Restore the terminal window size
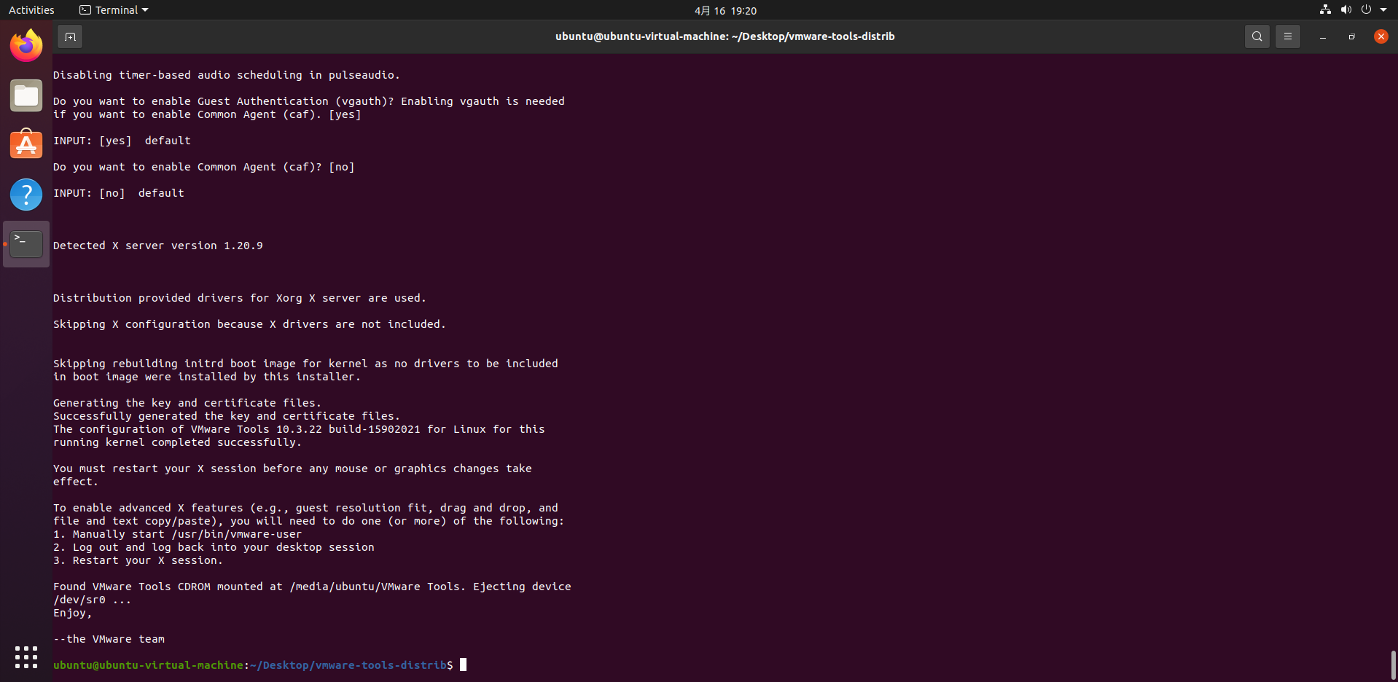 (1351, 36)
